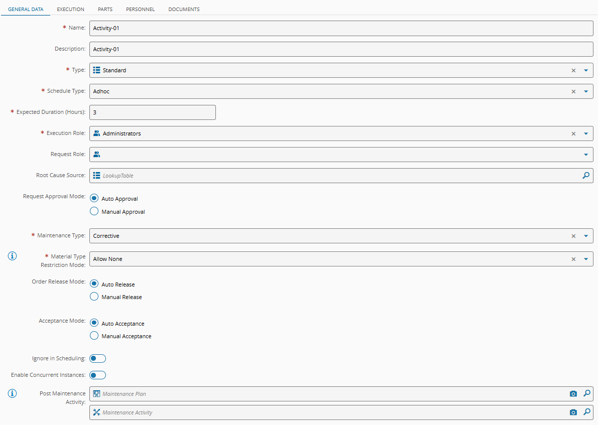Expand the Schedule Type dropdown arrow
Viewport: 598px width, 425px height.
coord(585,92)
